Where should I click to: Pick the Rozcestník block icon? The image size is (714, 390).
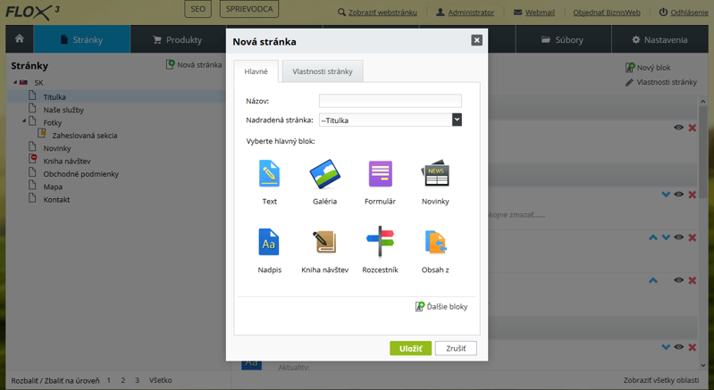tap(380, 242)
